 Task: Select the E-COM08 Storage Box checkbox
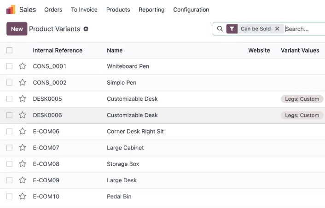tap(9, 164)
